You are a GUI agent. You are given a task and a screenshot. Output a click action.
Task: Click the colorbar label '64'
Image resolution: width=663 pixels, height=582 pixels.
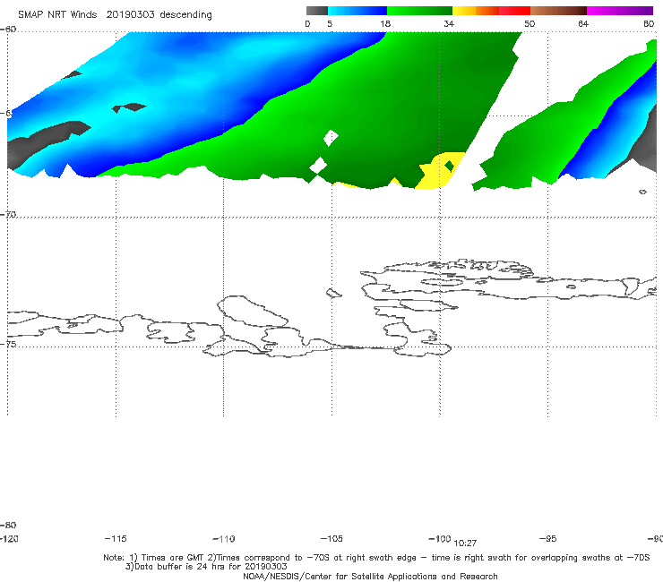pyautogui.click(x=583, y=23)
